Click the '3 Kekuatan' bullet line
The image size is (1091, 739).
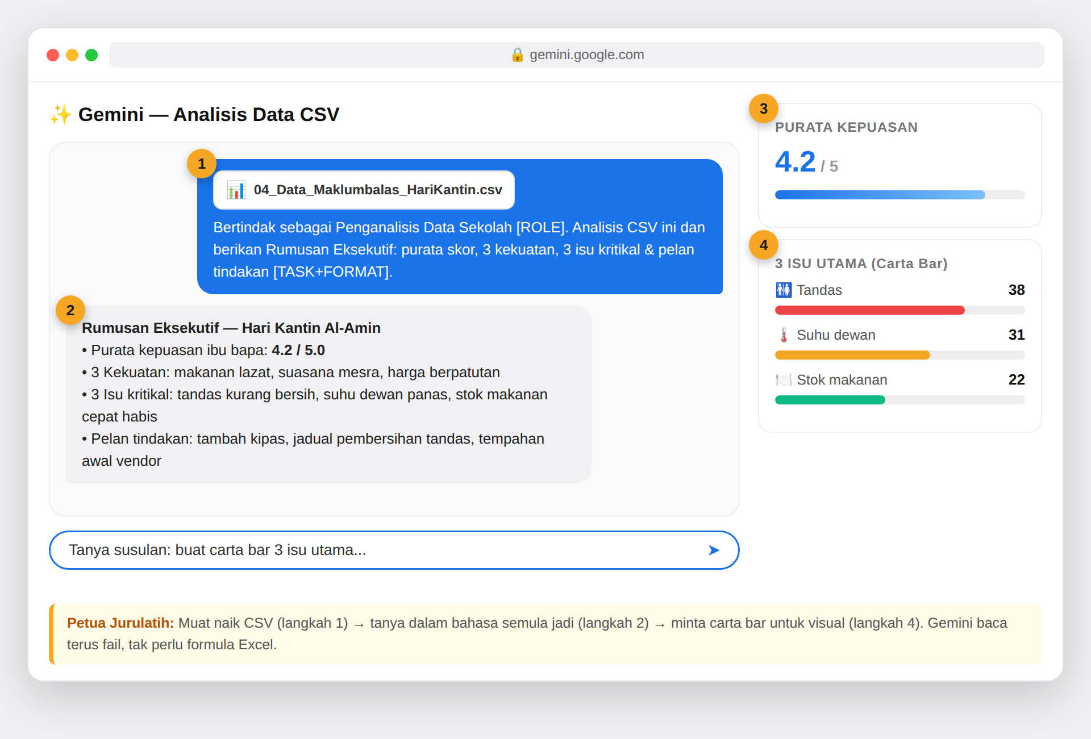[x=291, y=372]
